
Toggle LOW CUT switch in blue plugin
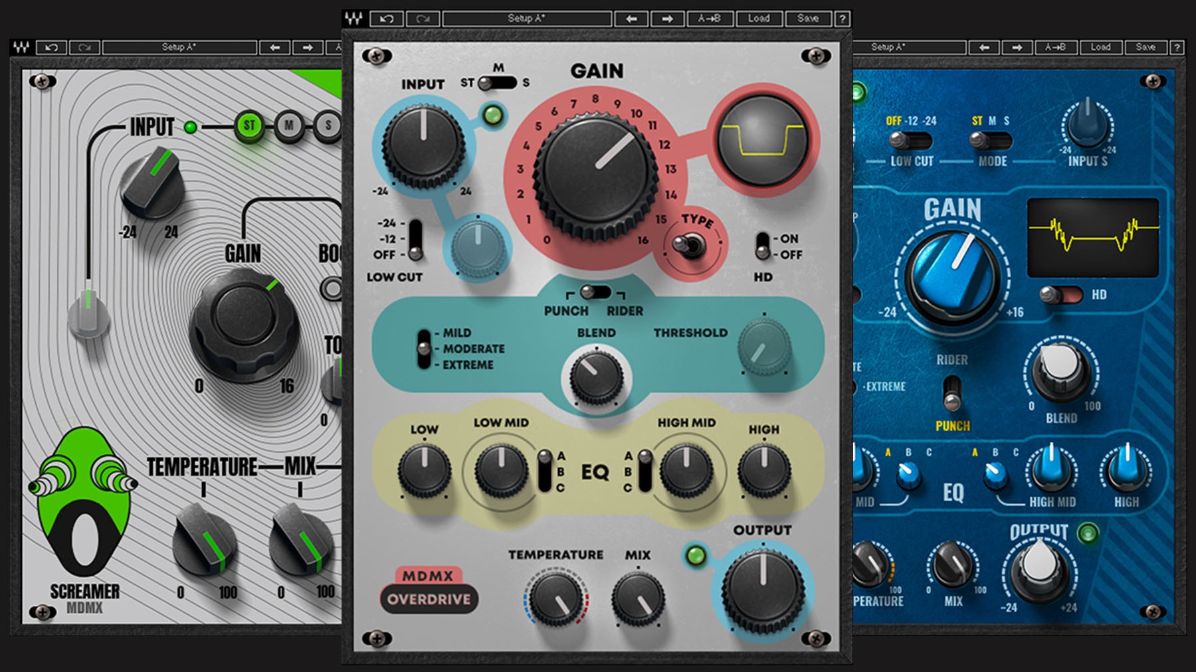point(910,141)
